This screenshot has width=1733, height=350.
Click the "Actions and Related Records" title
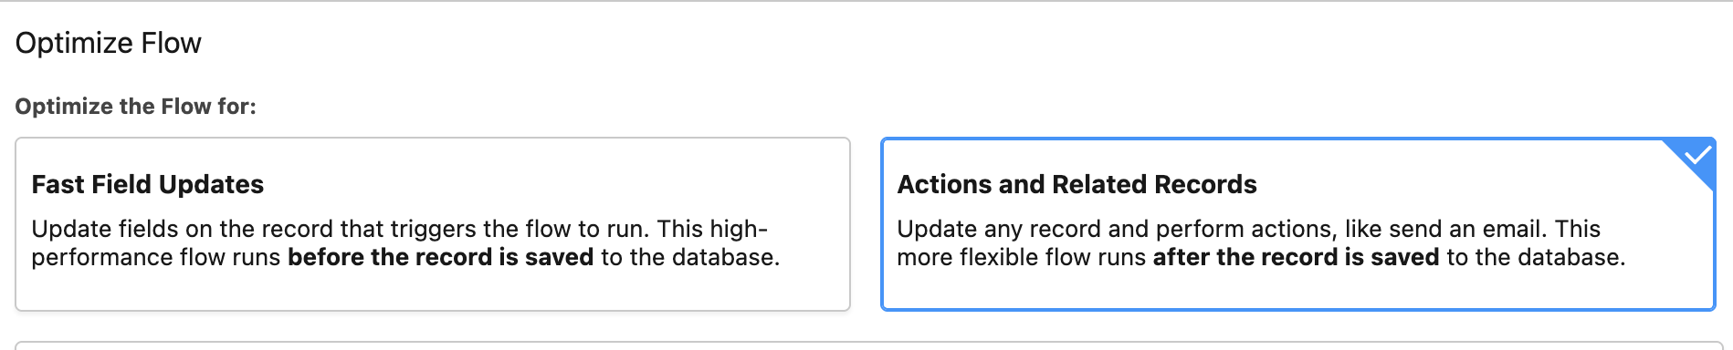[1077, 184]
